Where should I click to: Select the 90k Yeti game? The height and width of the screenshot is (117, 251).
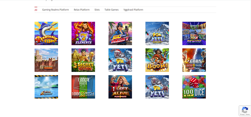[x=157, y=34]
